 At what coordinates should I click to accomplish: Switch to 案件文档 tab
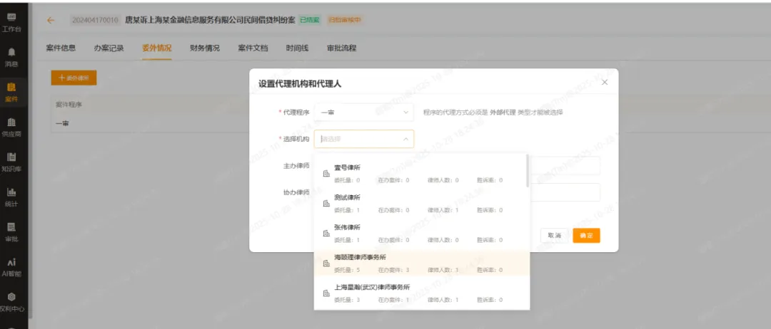[x=253, y=48]
